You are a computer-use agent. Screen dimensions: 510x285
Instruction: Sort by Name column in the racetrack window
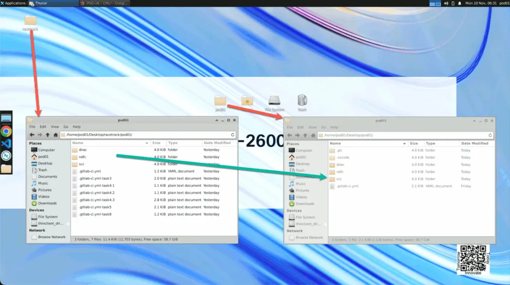pyautogui.click(x=110, y=143)
